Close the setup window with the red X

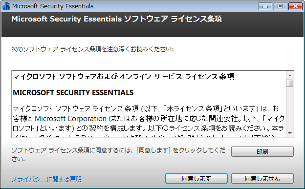tap(295, 6)
